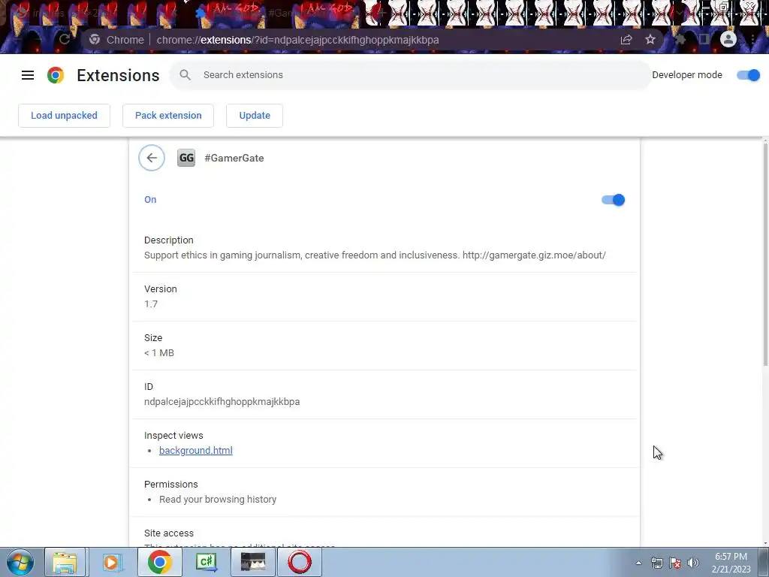Click the extension ID ndpalcejajpcckkifhghoppkmajkkbpa text
The image size is (769, 577).
pyautogui.click(x=222, y=402)
